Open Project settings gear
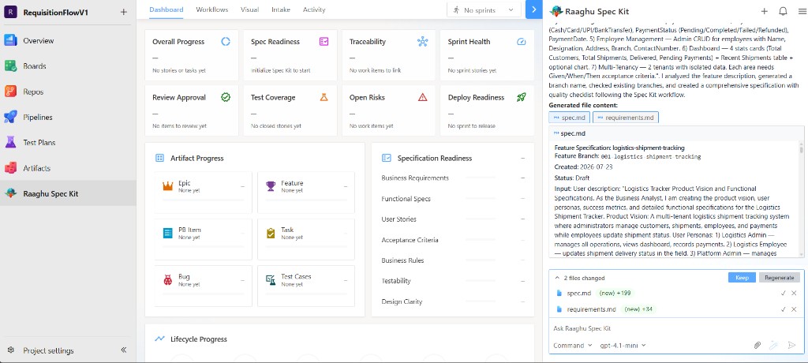Image resolution: width=808 pixels, height=363 pixels. [x=11, y=350]
